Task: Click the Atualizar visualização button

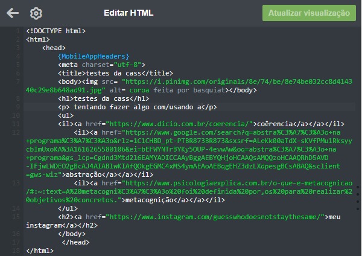Action: [x=309, y=13]
